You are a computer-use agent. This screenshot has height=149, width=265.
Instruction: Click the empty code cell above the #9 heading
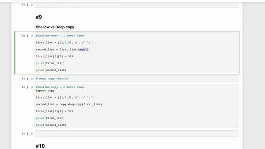[x=136, y=5]
